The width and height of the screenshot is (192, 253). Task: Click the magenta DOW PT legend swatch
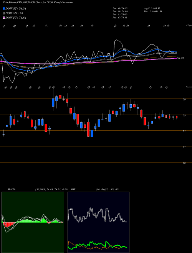(x=4, y=18)
